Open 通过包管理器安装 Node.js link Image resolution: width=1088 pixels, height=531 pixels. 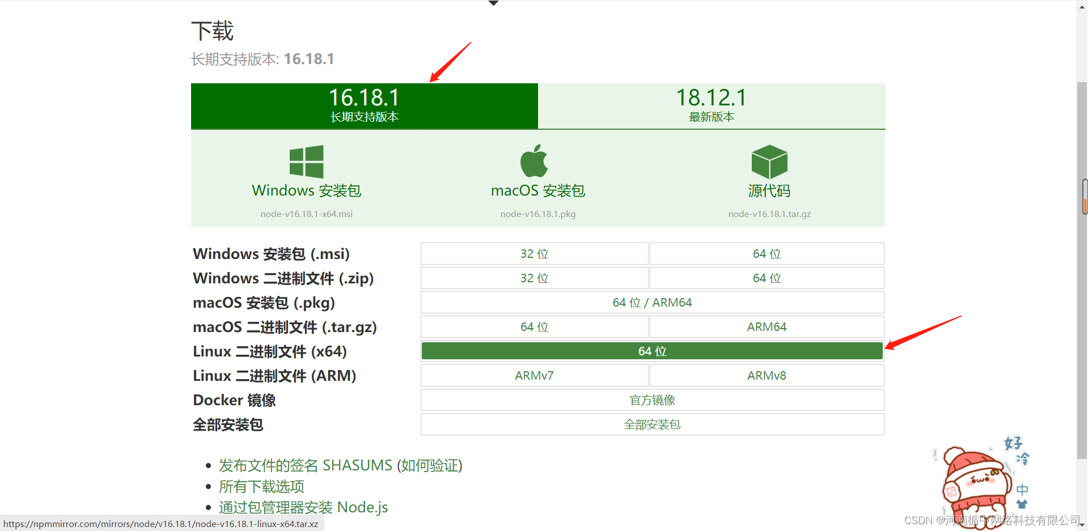(x=303, y=507)
